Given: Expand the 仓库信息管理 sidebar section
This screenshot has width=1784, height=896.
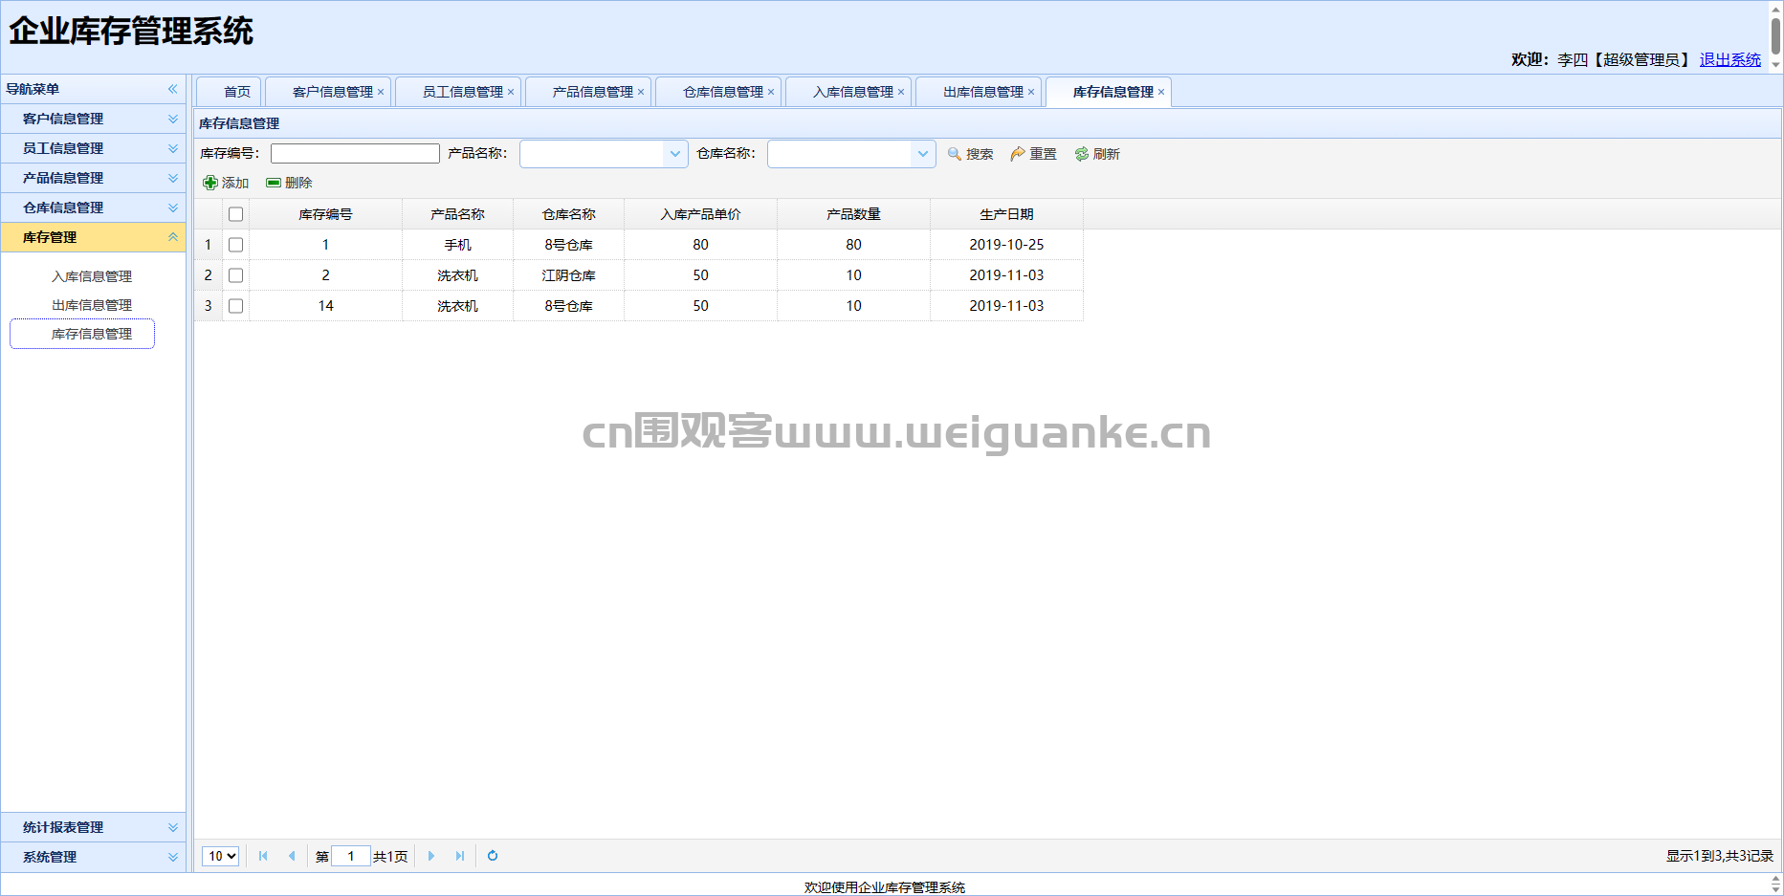Looking at the screenshot, I should (x=93, y=208).
